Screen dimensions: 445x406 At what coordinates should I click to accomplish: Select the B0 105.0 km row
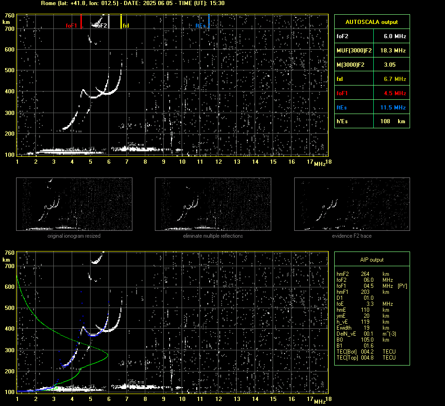pyautogui.click(x=363, y=340)
